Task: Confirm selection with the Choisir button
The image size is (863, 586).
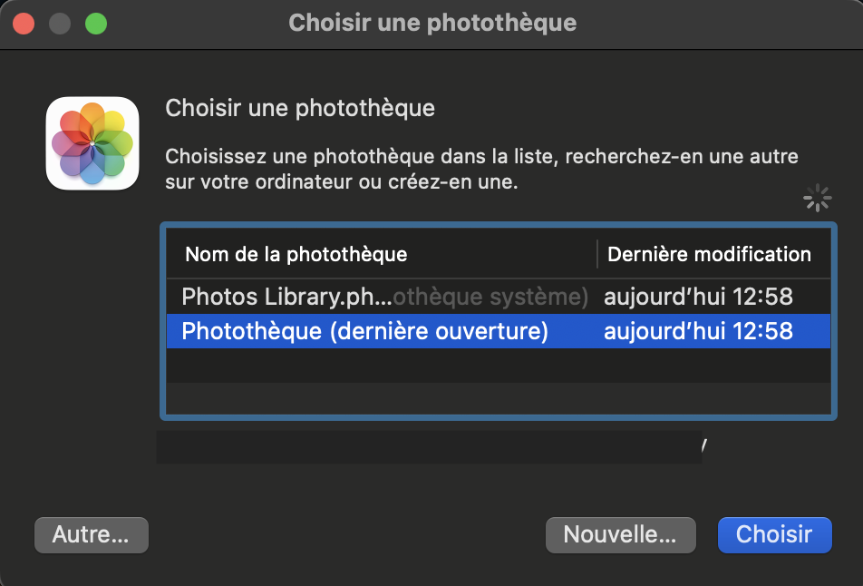Action: 774,535
